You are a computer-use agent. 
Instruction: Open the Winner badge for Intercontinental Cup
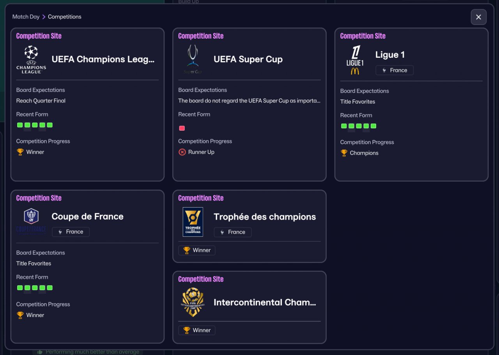pos(197,330)
